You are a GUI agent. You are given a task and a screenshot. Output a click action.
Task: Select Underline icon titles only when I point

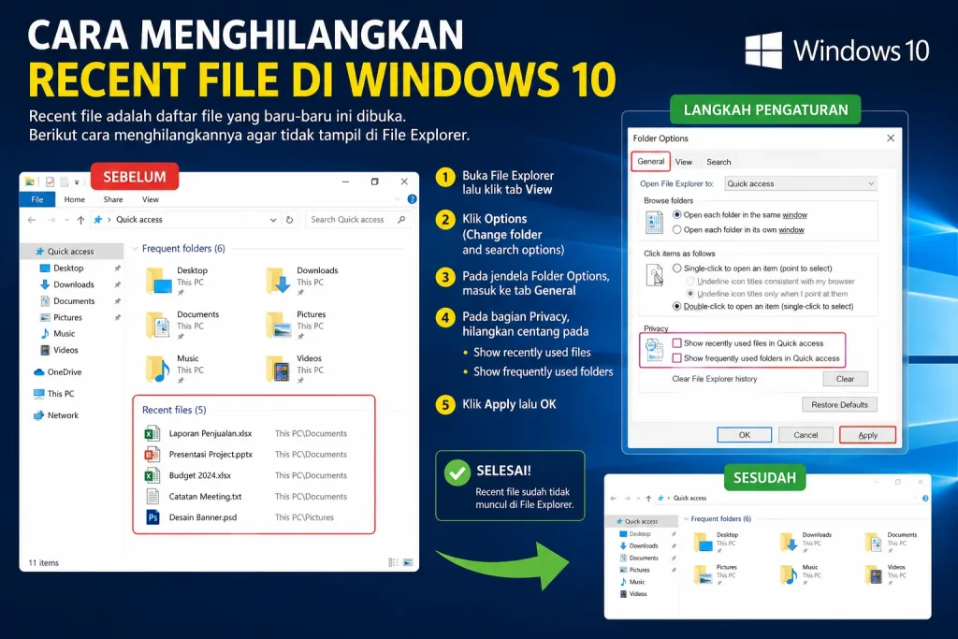690,294
